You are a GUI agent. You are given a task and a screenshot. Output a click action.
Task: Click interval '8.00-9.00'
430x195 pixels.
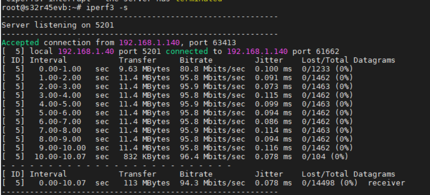point(60,139)
